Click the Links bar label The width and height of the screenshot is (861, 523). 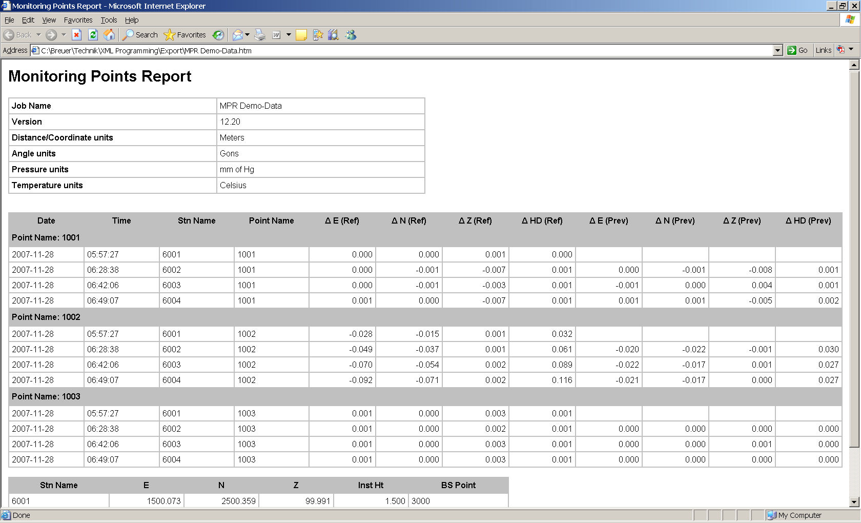pyautogui.click(x=823, y=50)
